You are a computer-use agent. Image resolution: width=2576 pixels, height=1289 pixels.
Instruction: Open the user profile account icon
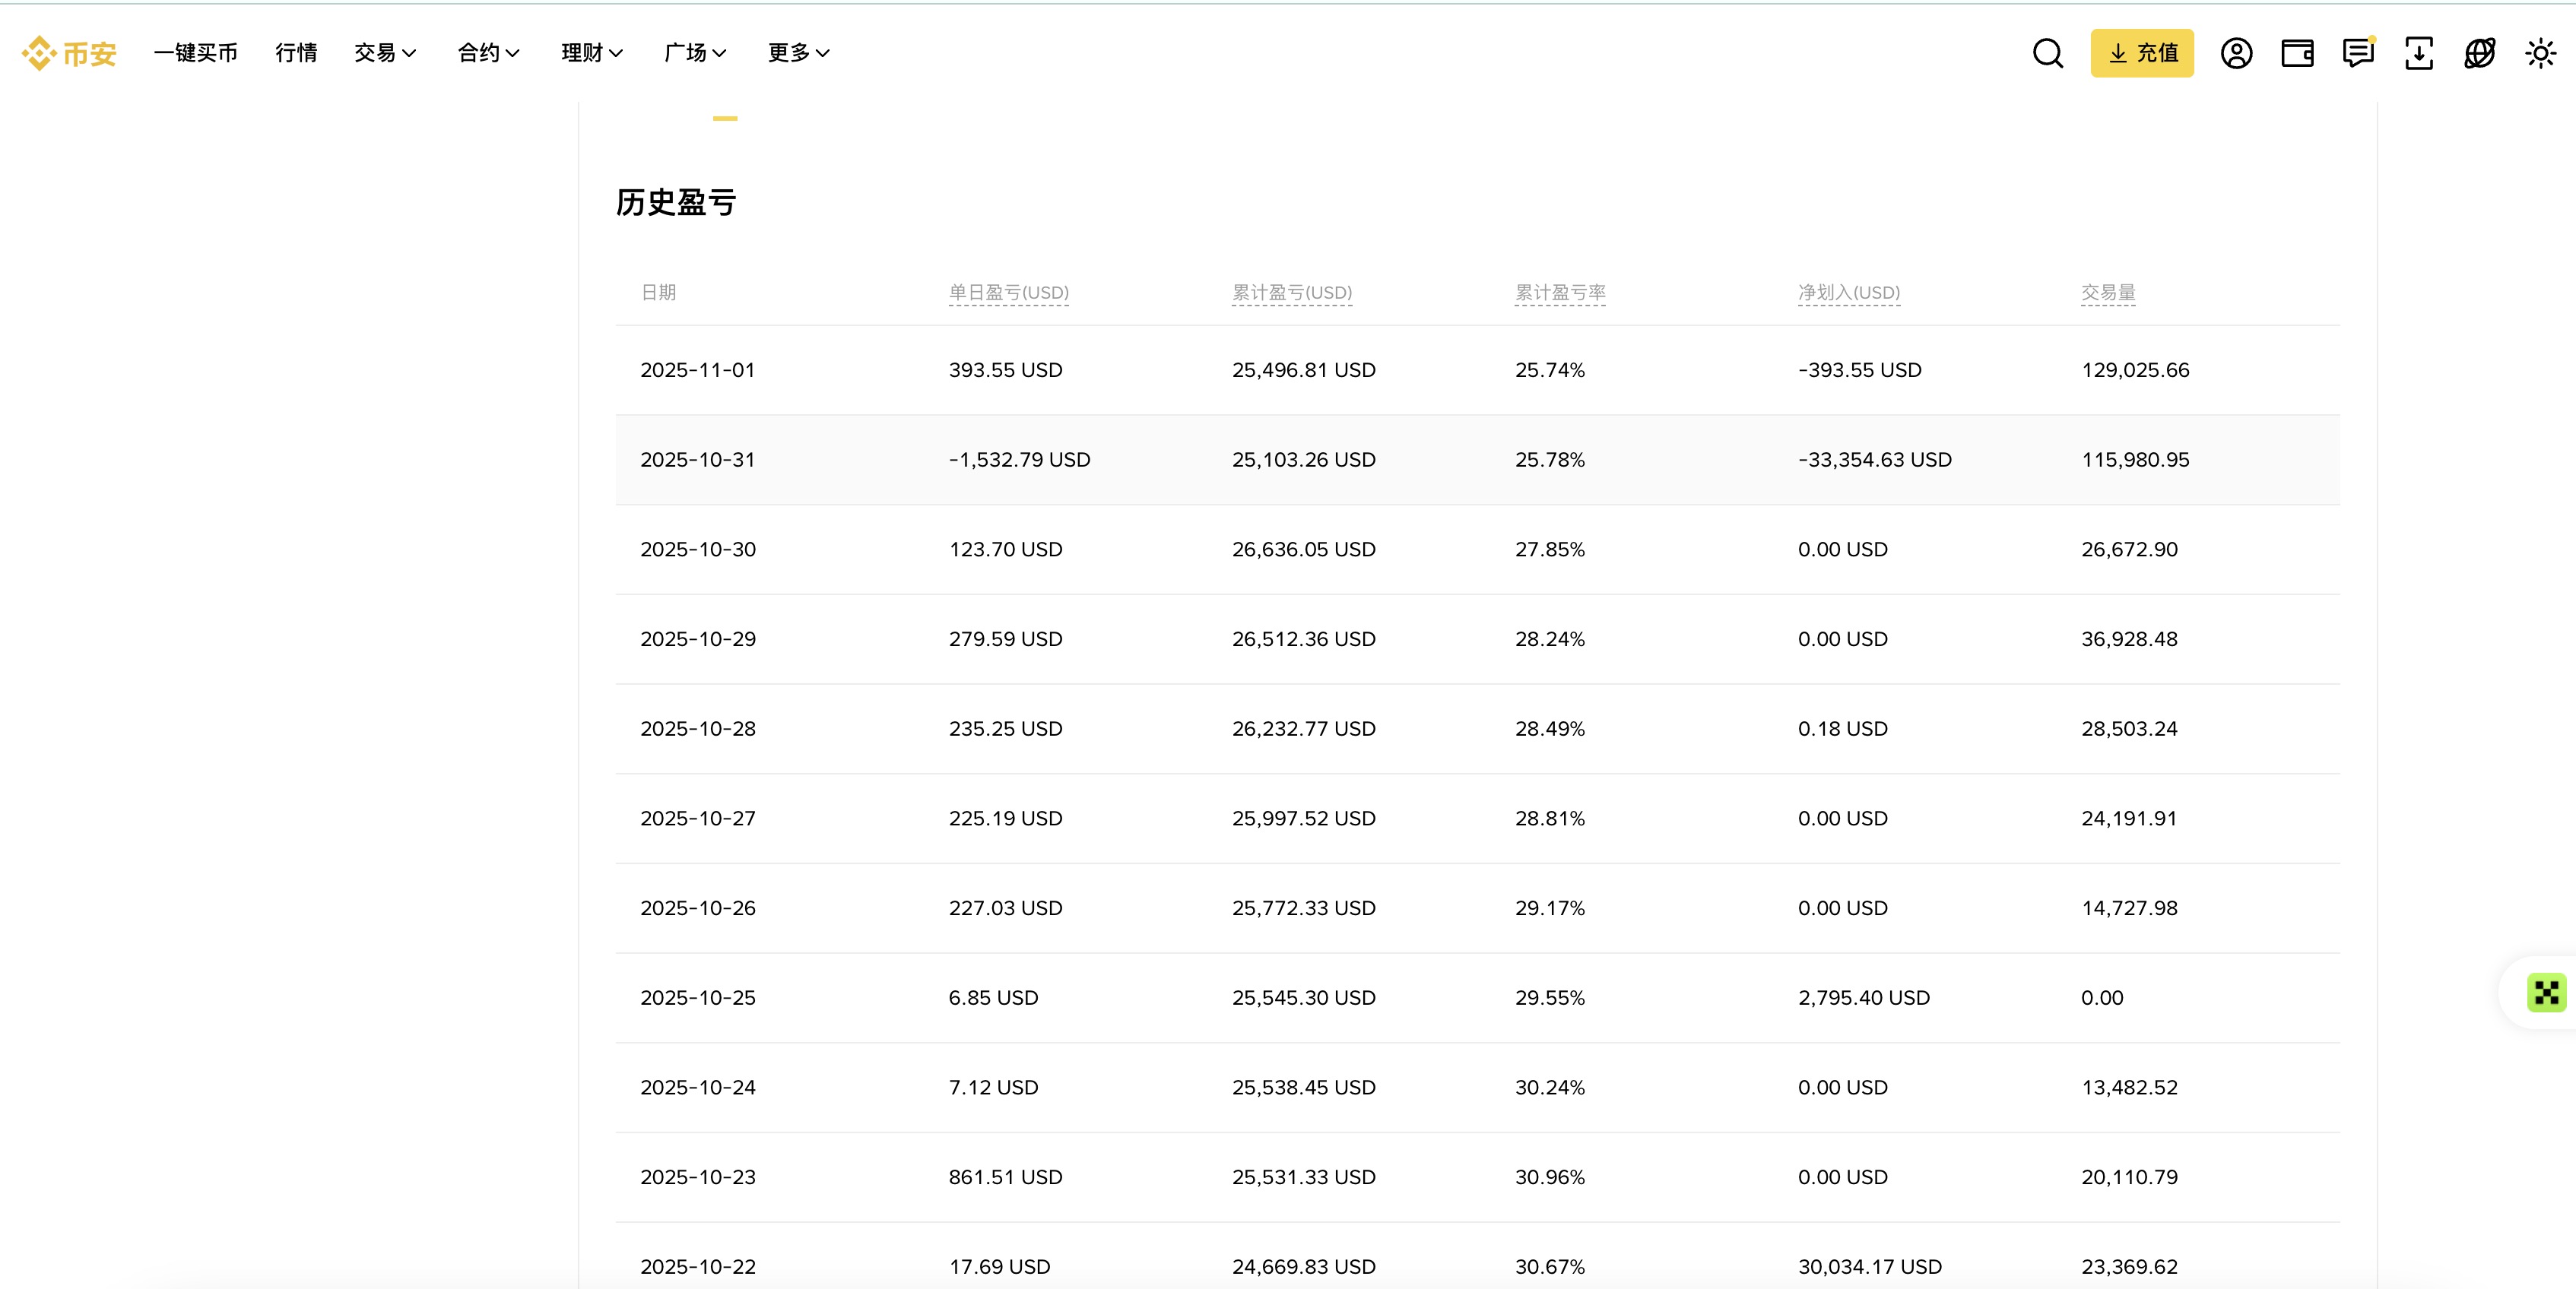(x=2236, y=53)
